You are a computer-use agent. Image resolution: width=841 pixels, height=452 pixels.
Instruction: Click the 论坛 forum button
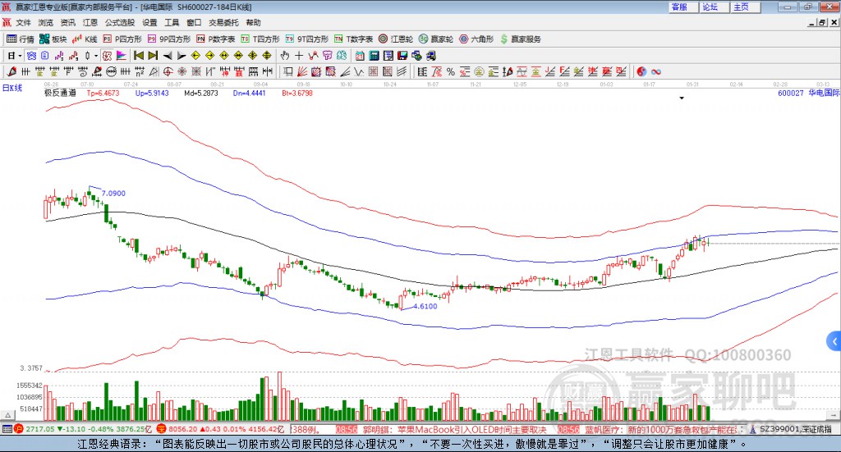[x=710, y=7]
